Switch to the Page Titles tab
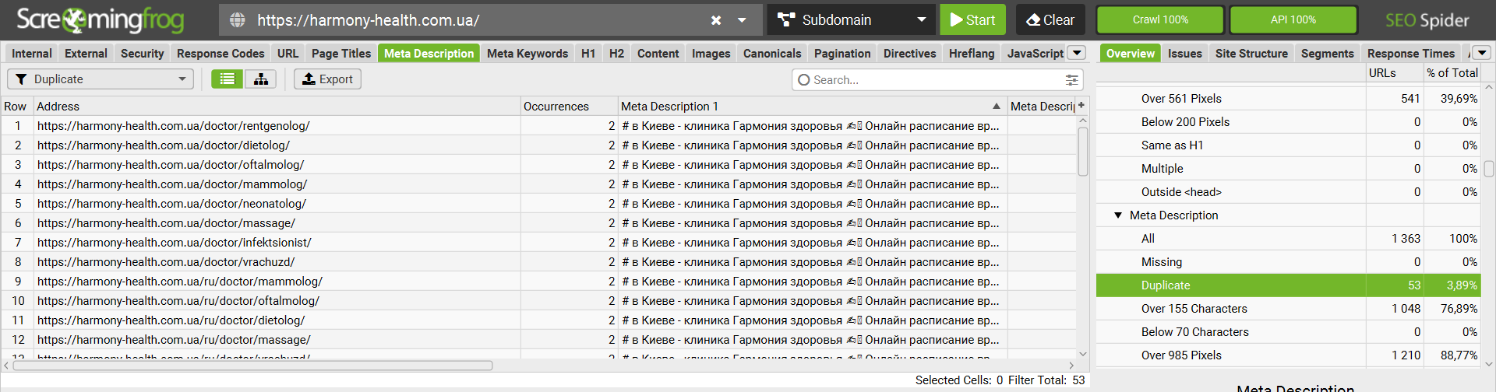The width and height of the screenshot is (1496, 392). click(x=341, y=54)
